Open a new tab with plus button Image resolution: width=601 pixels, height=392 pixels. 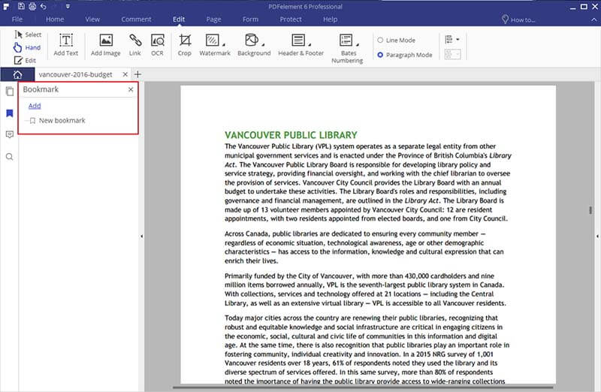(x=137, y=74)
